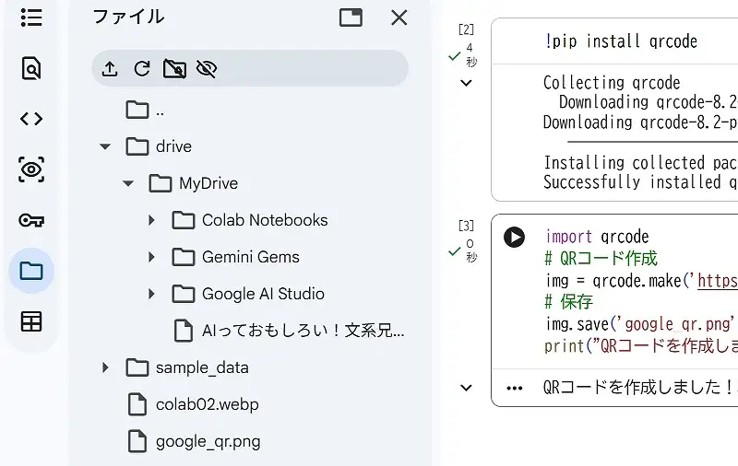Run the import qrcode cell

click(514, 237)
